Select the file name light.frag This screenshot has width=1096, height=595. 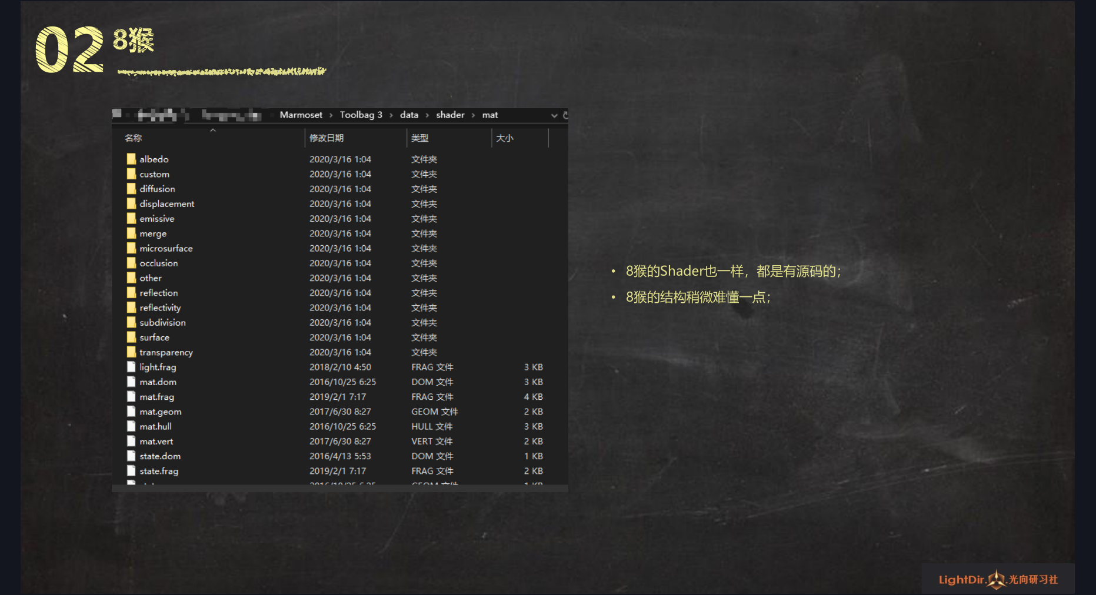click(x=158, y=367)
